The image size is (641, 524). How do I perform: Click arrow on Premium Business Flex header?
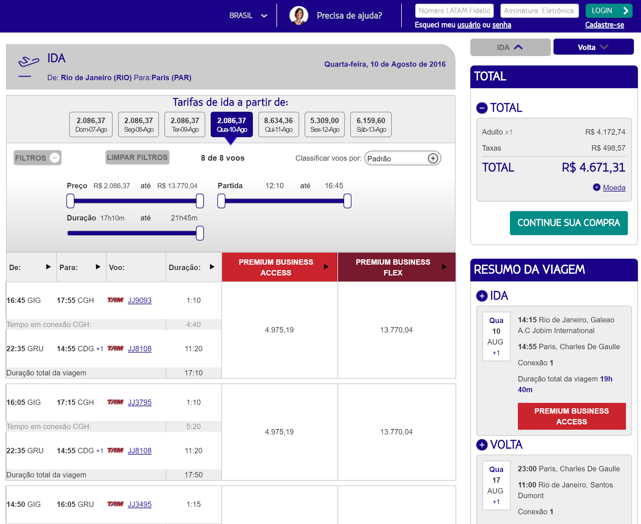tap(444, 267)
